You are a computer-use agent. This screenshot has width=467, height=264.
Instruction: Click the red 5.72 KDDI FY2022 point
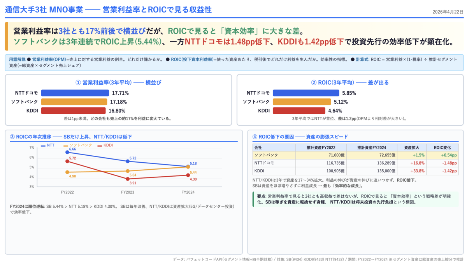[x=67, y=161]
